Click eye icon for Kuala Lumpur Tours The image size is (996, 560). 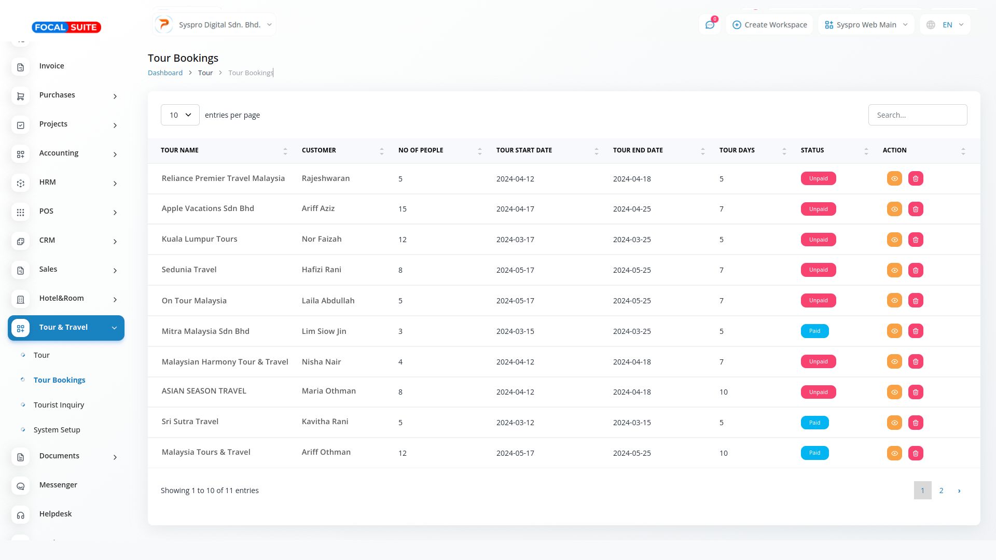pyautogui.click(x=894, y=240)
